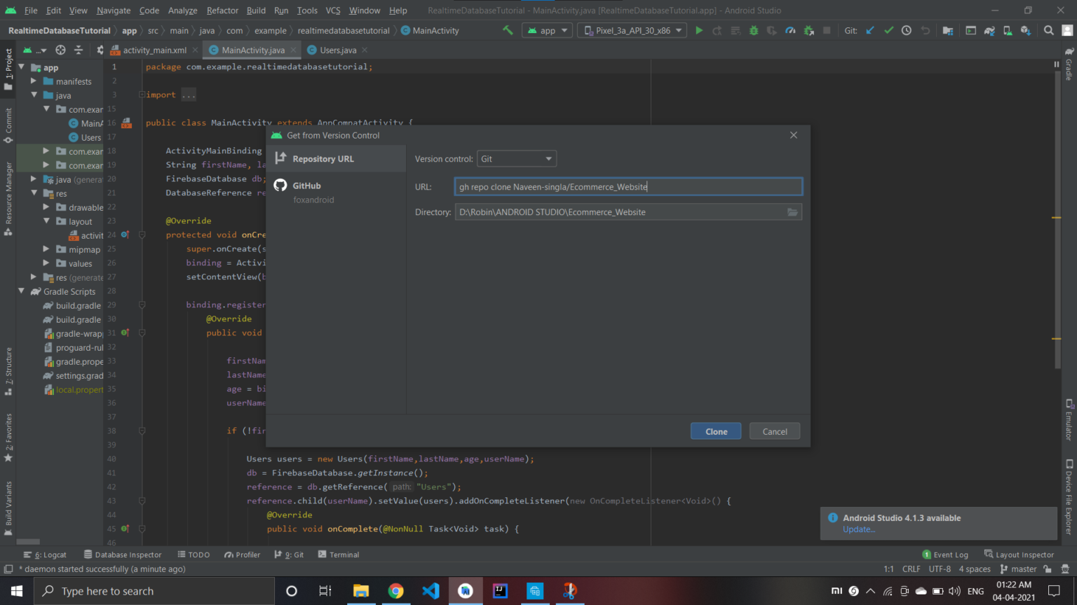Click the Debug app bug icon
This screenshot has width=1077, height=605.
(754, 30)
